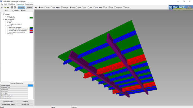Image resolution: width=193 pixels, height=108 pixels.
Task: Click Init Viewport button
Action: pos(21,8)
